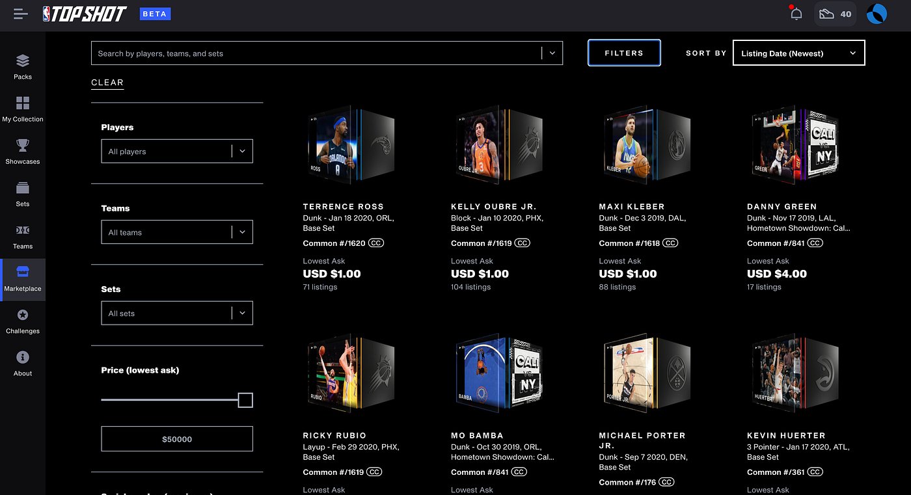The image size is (911, 495).
Task: Click the KELLY OUBRE JR. name
Action: click(493, 206)
